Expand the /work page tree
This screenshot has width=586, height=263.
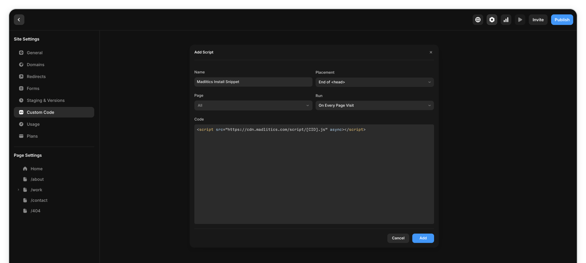(x=18, y=190)
